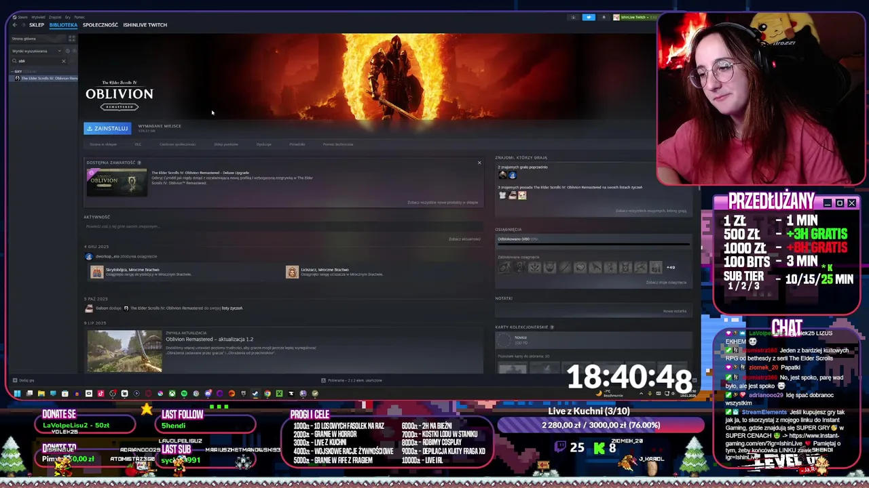869x488 pixels.
Task: Open Centrum społeczności link
Action: click(177, 144)
